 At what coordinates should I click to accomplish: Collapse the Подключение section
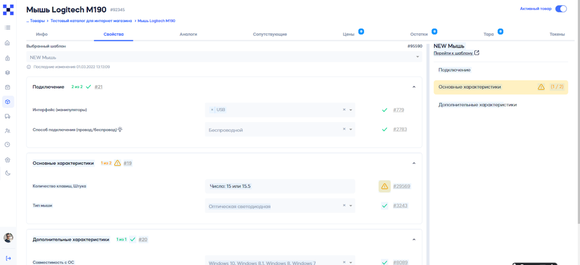(x=414, y=87)
